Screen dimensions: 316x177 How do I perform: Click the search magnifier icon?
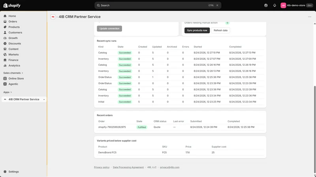point(98,6)
